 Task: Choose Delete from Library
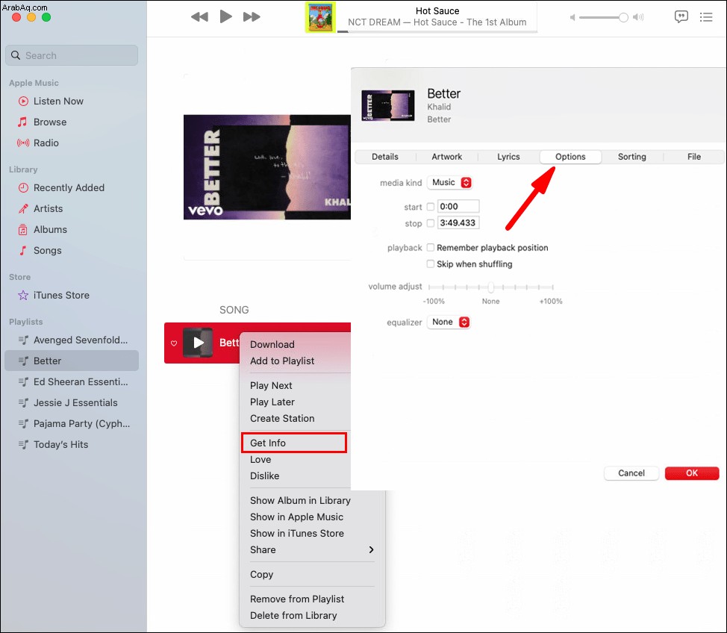click(x=293, y=615)
